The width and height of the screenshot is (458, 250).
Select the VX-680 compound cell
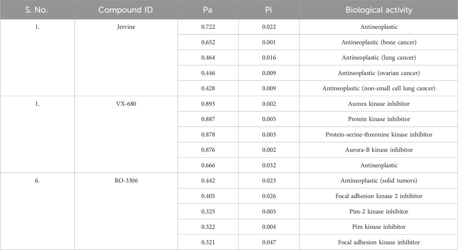coord(126,104)
